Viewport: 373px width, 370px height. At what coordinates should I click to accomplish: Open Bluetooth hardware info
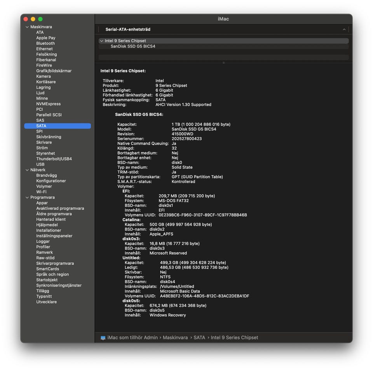(x=45, y=44)
